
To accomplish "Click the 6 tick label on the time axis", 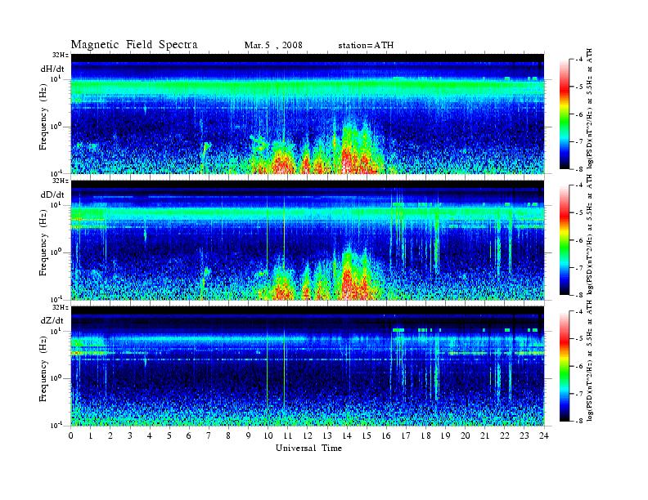I will (189, 436).
